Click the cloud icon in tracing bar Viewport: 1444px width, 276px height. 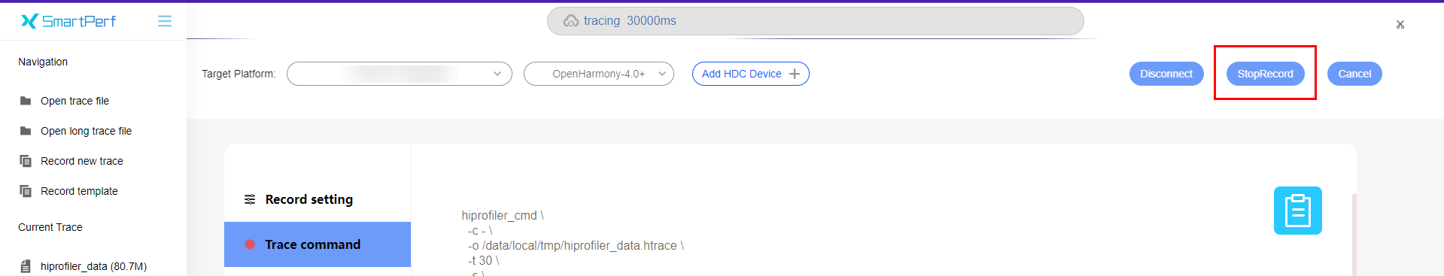pos(571,21)
